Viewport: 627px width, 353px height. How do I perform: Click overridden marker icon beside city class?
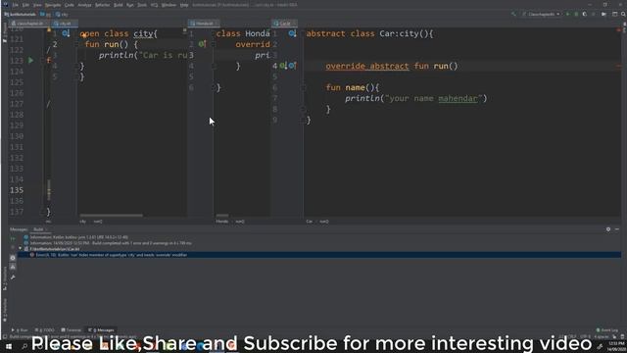click(x=66, y=33)
